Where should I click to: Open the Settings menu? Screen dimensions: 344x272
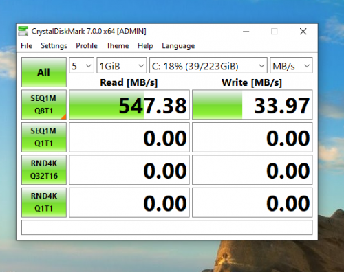coord(54,46)
